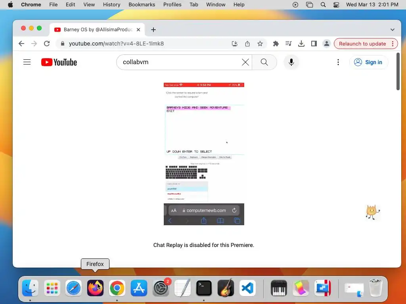Open Visual Studio Code from Dock
Image resolution: width=406 pixels, height=304 pixels.
tap(247, 288)
